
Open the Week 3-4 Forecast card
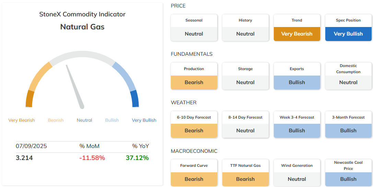click(297, 124)
